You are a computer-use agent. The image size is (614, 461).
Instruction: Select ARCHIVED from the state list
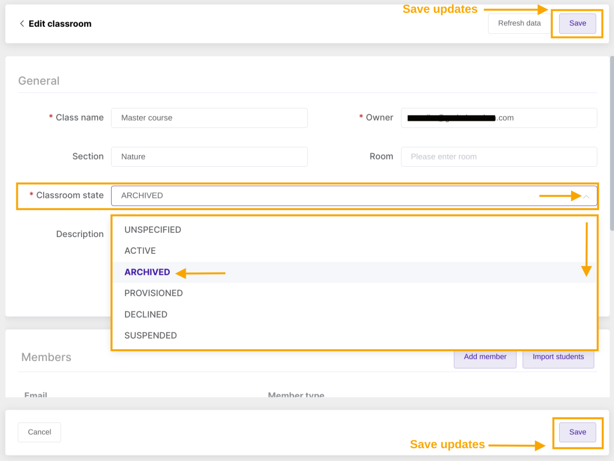tap(147, 272)
